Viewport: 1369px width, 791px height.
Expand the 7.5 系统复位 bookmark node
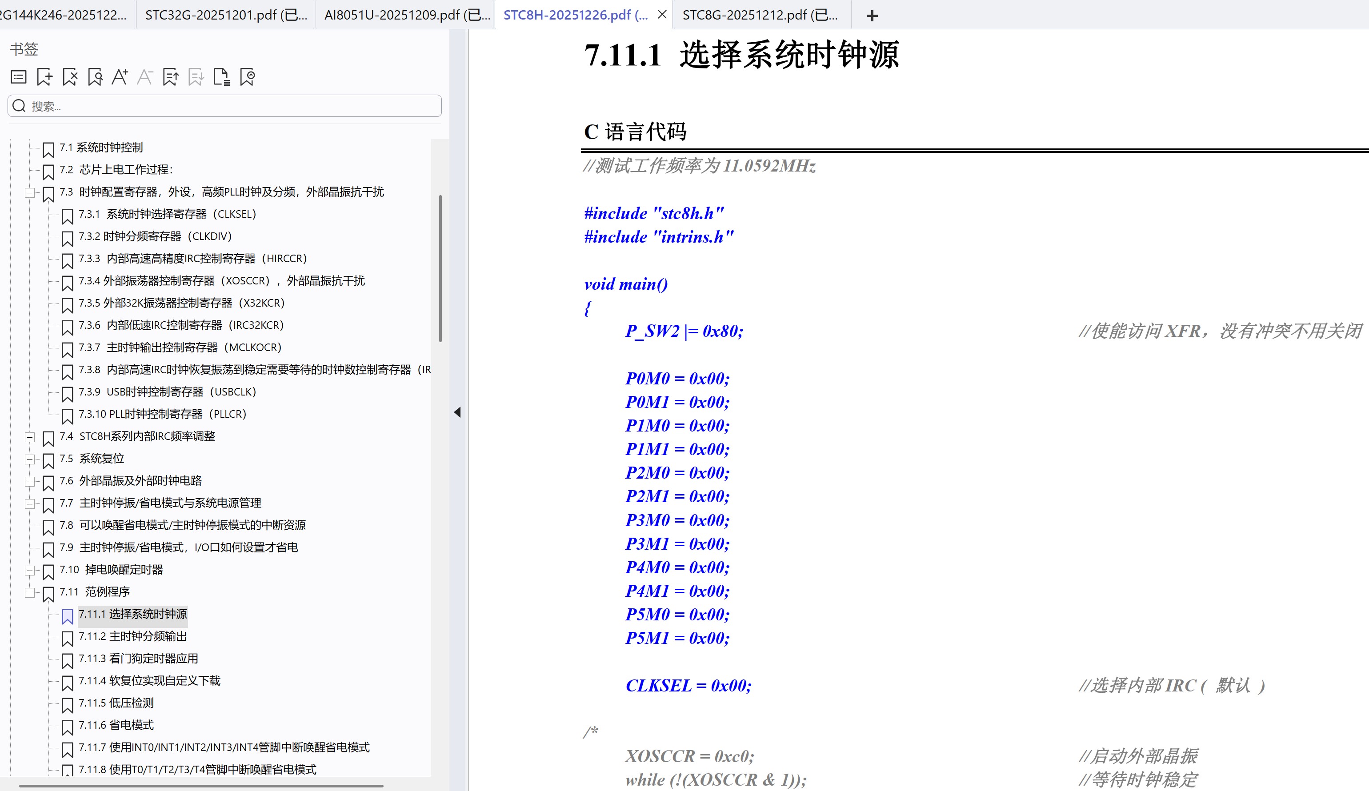click(x=30, y=459)
